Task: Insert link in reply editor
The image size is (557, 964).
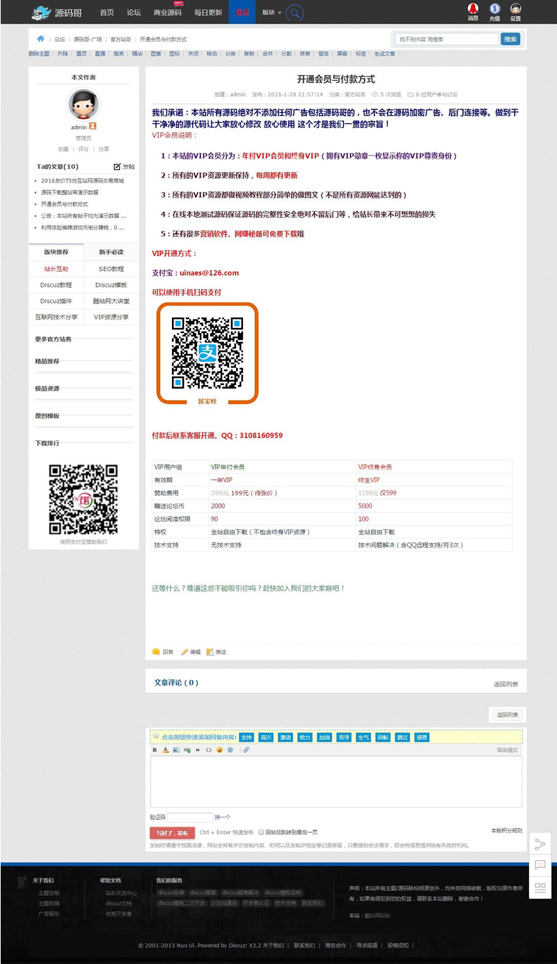Action: coord(187,750)
